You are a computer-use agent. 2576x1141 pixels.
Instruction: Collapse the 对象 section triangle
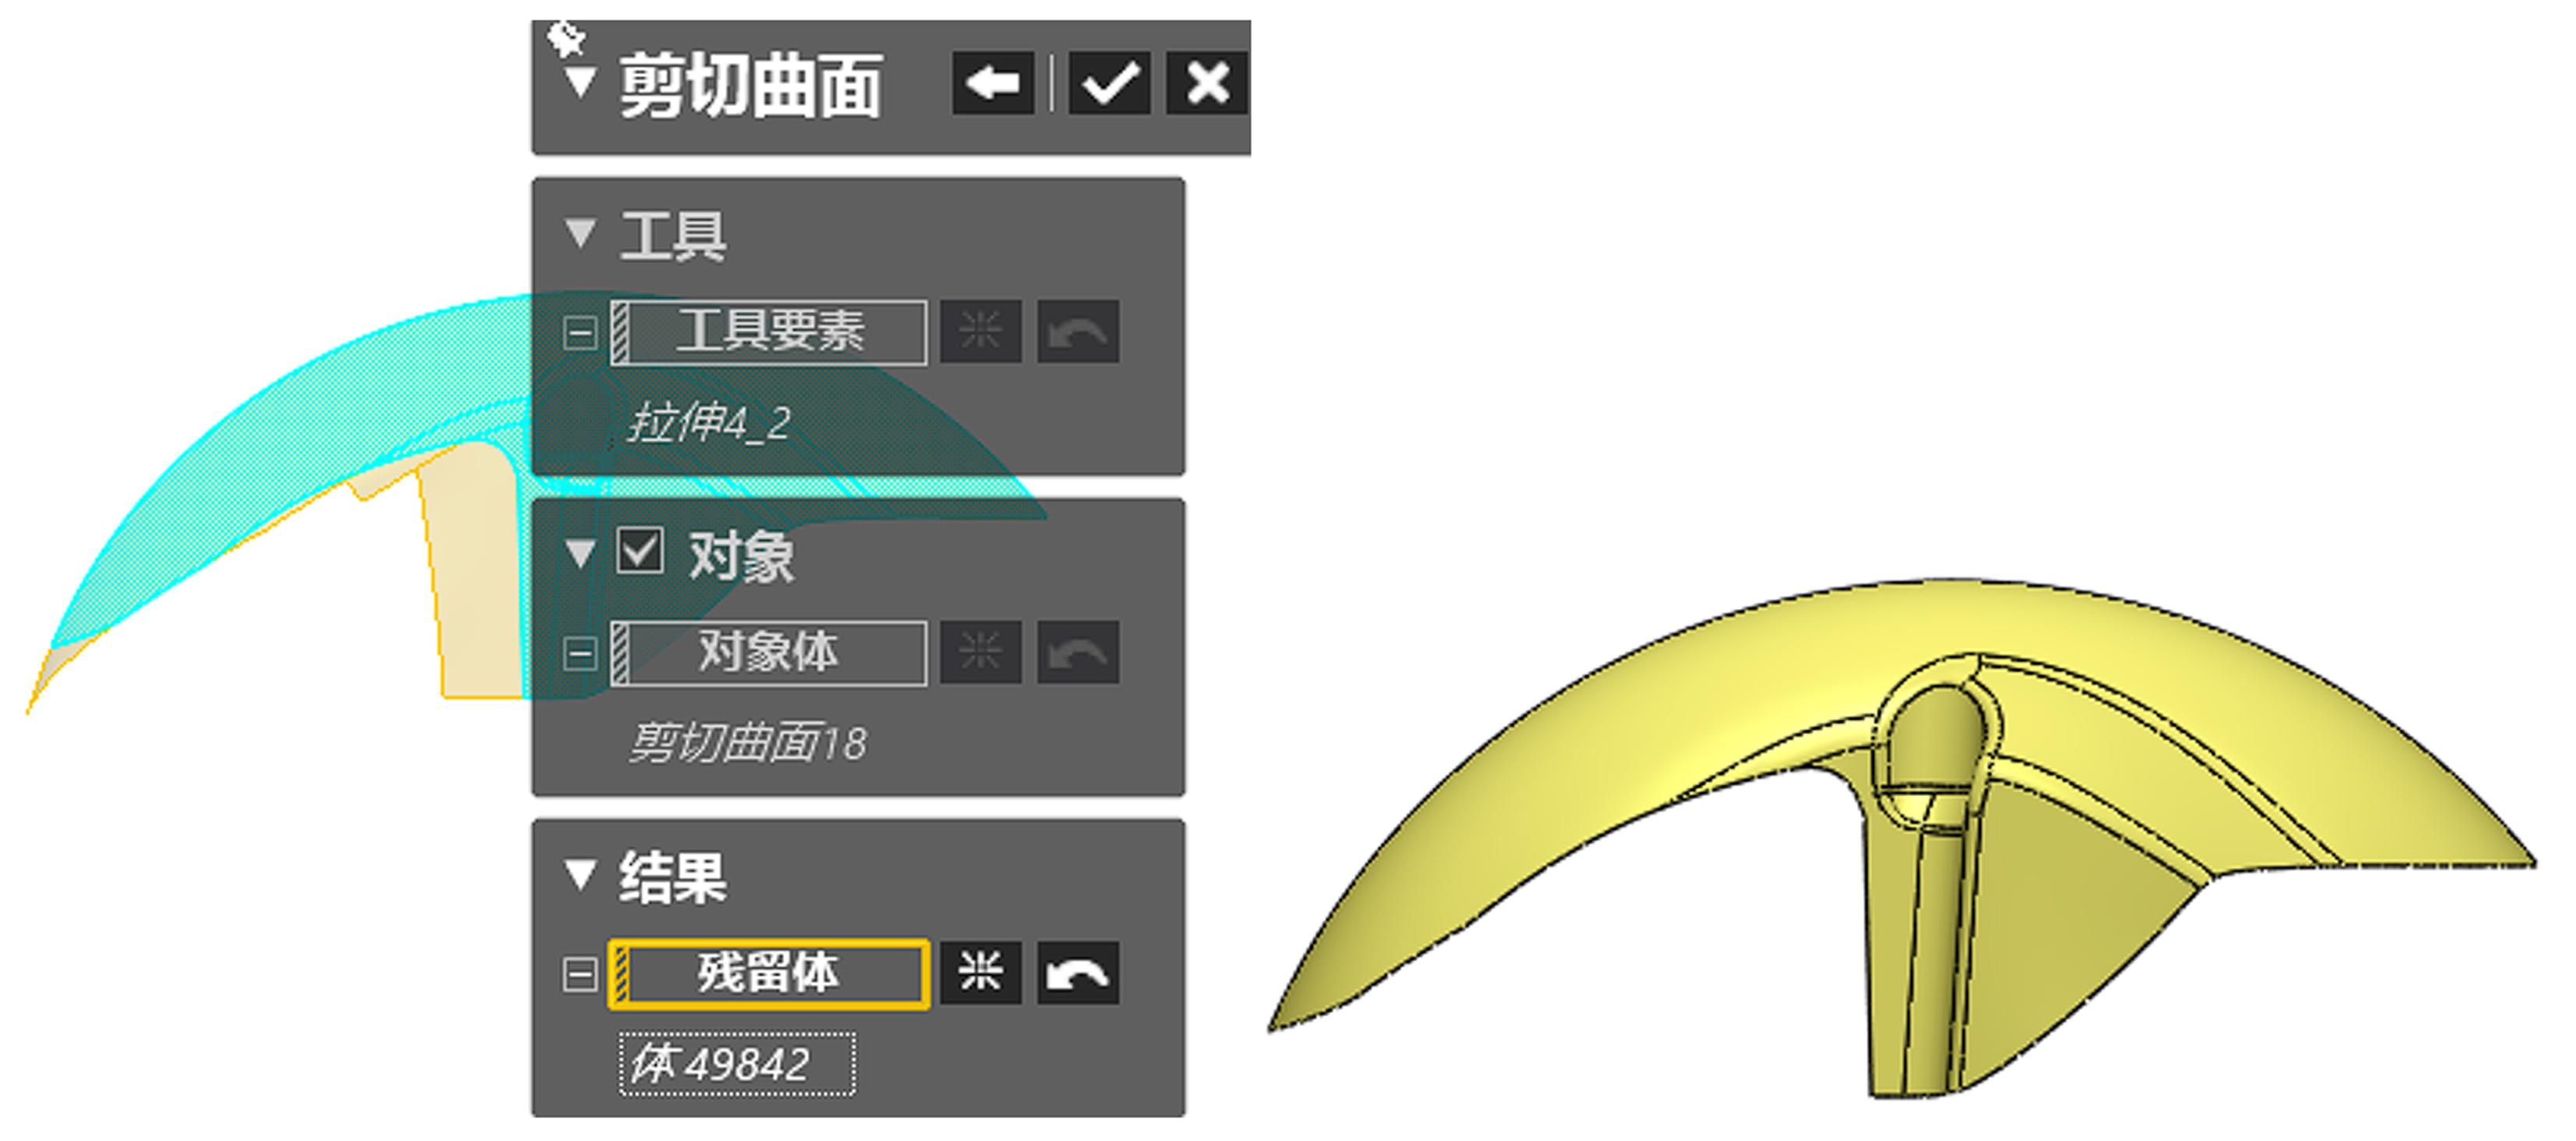click(580, 553)
